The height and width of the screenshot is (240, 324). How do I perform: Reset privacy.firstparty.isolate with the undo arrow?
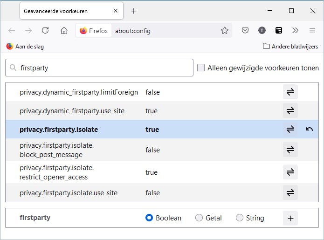(309, 130)
